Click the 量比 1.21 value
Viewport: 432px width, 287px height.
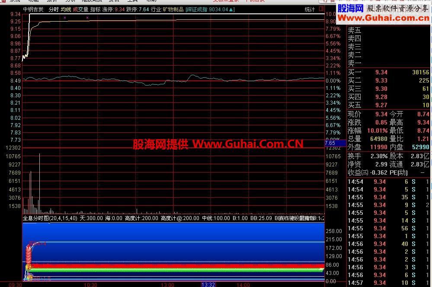(423, 139)
